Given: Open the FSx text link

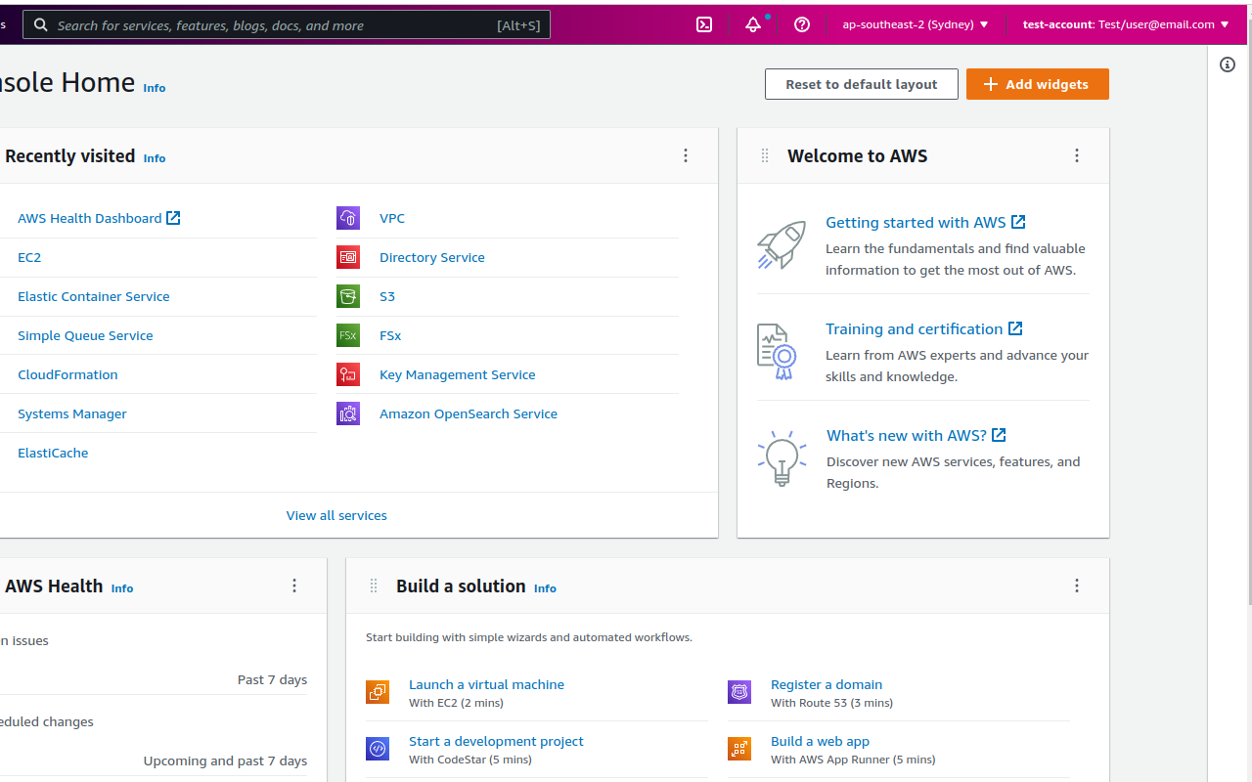Looking at the screenshot, I should [x=390, y=335].
